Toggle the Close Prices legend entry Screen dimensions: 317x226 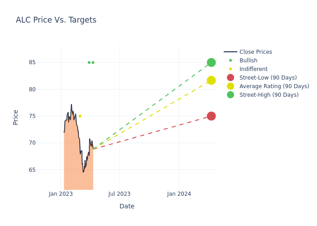(x=255, y=52)
